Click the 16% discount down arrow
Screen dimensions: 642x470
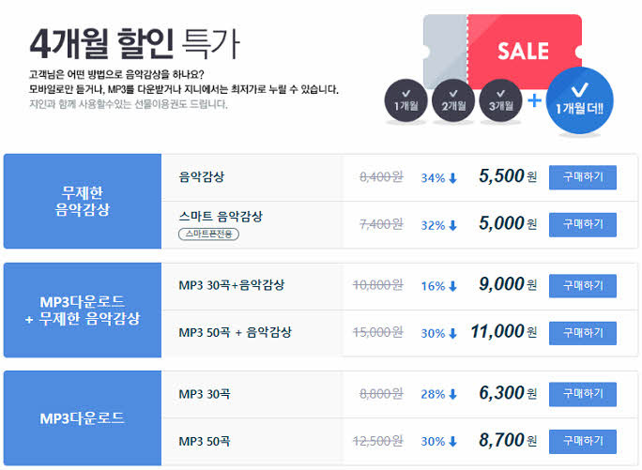click(x=453, y=286)
